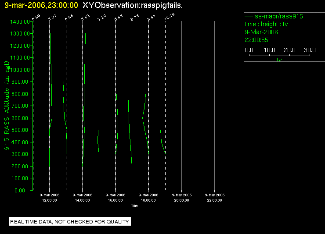Click the 1000.00 altitude axis label
Screen dimensions: 325x234
(x=20, y=70)
